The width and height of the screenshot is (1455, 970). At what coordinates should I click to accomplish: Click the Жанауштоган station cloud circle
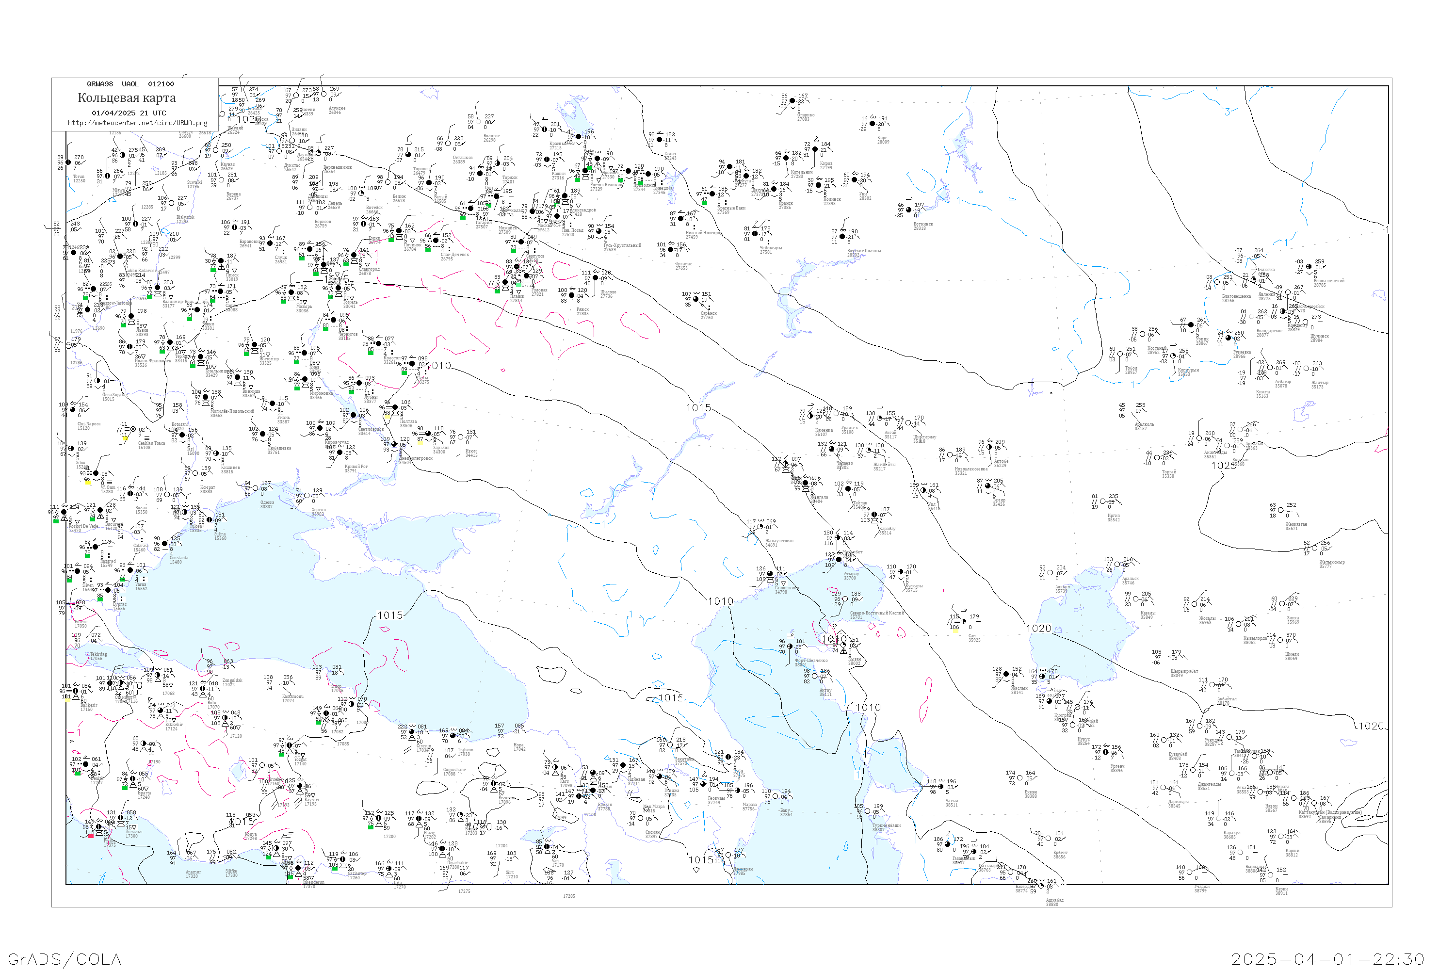coord(760,527)
